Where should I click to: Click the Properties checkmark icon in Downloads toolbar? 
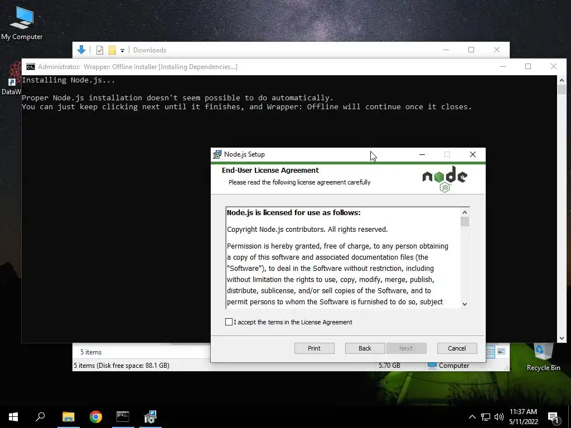(x=99, y=50)
